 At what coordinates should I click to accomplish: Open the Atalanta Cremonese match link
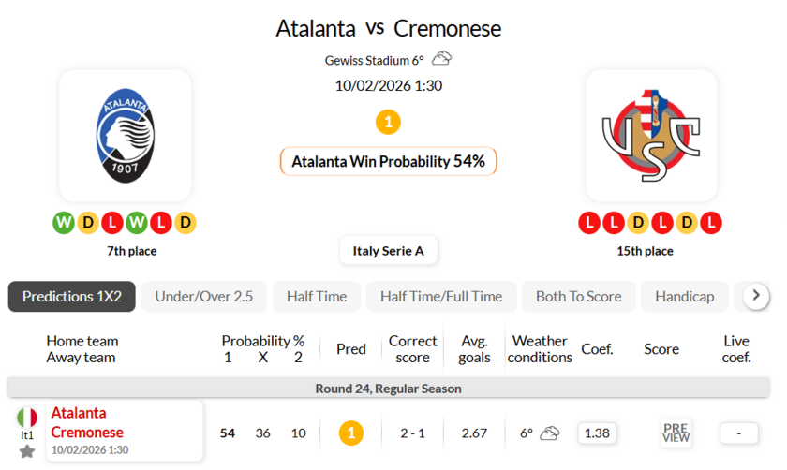87,422
